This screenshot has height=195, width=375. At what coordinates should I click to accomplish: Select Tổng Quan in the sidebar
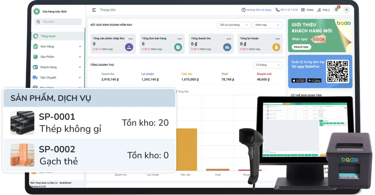coord(58,36)
